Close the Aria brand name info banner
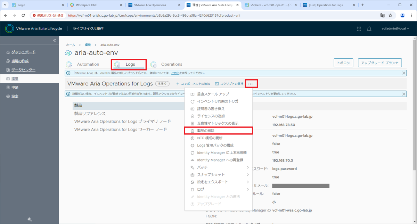The height and width of the screenshot is (224, 417). (404, 73)
